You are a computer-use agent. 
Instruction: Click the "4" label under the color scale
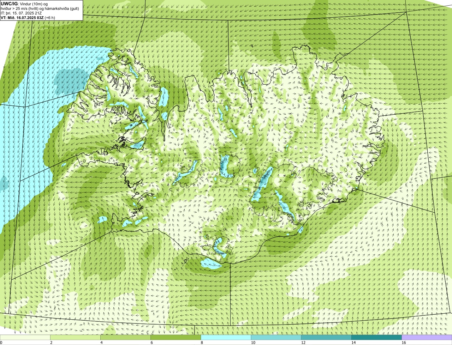coord(101,343)
